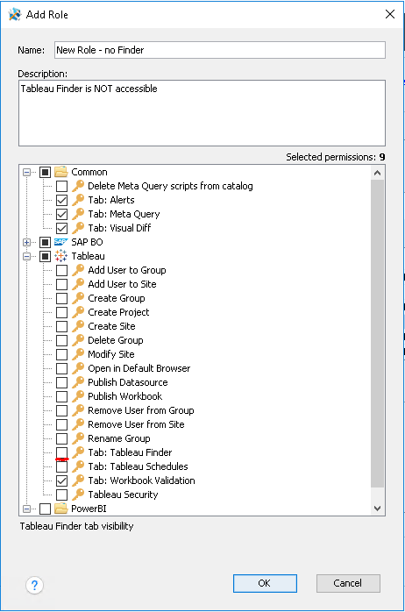405x612 pixels.
Task: Check the PowerBI group checkbox
Action: coord(46,509)
